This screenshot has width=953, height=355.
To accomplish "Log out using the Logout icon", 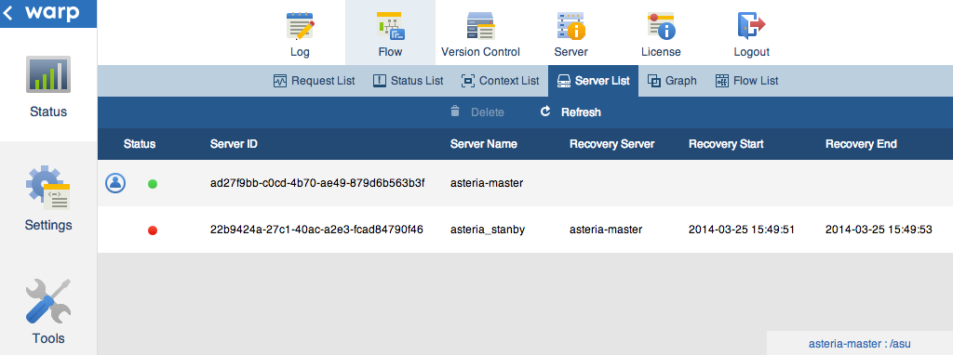I will click(x=751, y=34).
